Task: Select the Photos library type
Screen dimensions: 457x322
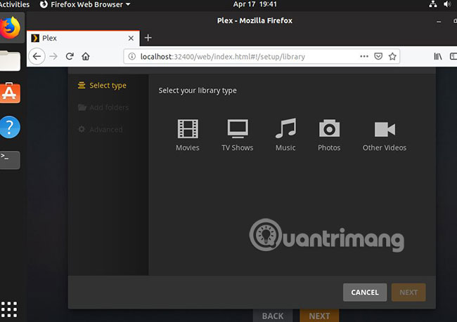Action: 329,135
